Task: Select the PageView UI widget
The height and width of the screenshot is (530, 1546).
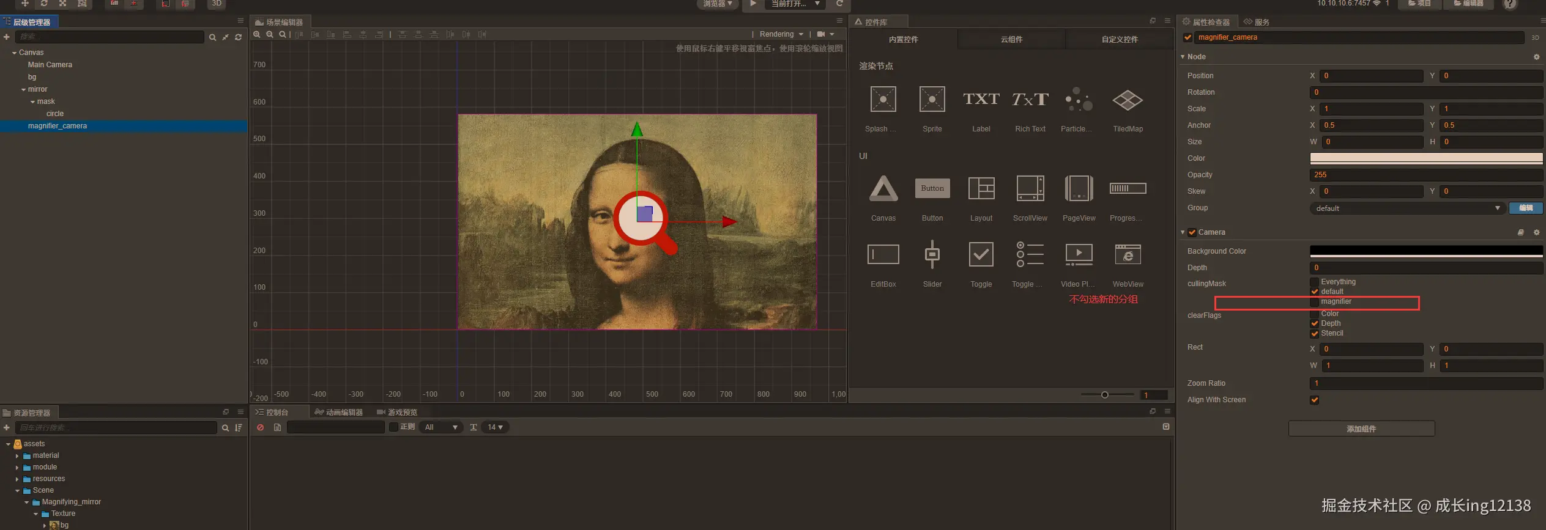Action: 1079,188
